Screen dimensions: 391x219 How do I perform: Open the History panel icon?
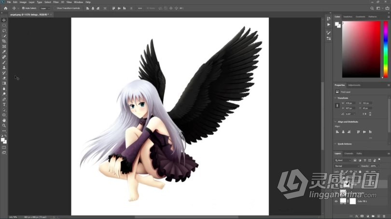pos(329,19)
